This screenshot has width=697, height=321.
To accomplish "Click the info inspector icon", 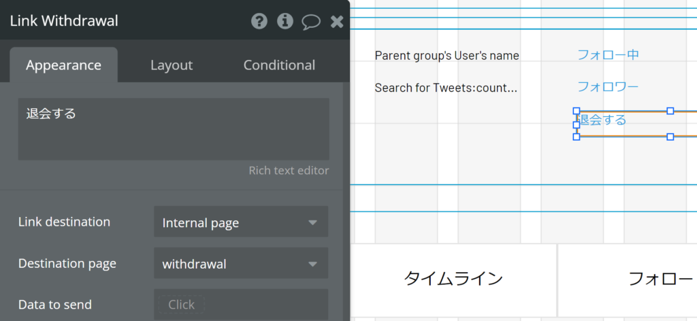I will point(285,21).
